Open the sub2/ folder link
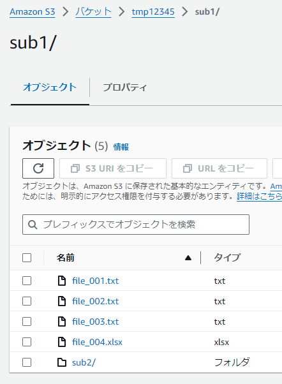The height and width of the screenshot is (384, 282). (84, 362)
